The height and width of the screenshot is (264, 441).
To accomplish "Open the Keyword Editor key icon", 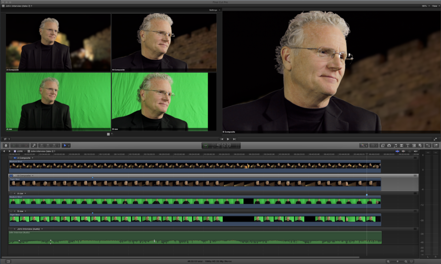I will click(34, 145).
